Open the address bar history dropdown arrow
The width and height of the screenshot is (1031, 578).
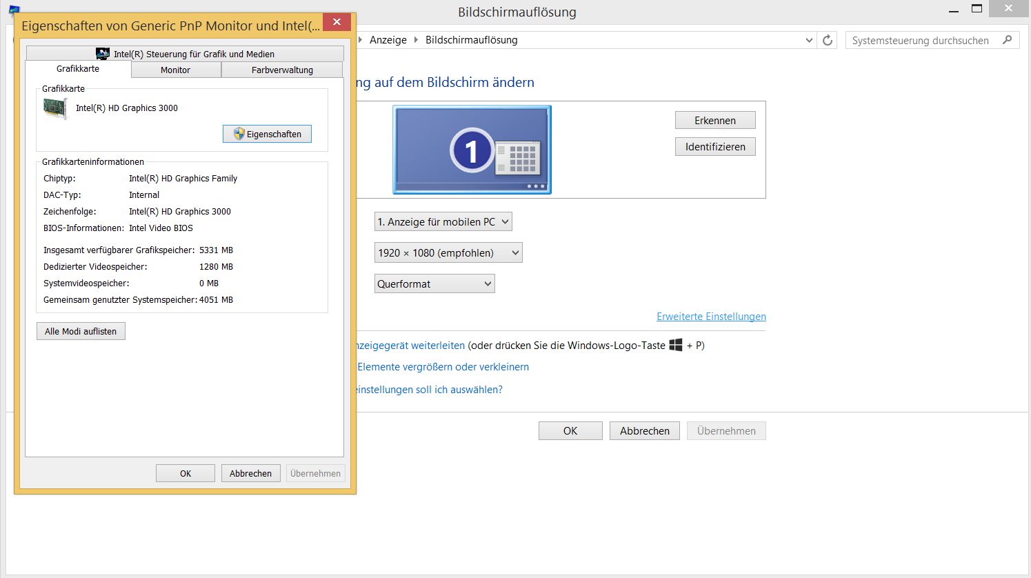tap(809, 40)
